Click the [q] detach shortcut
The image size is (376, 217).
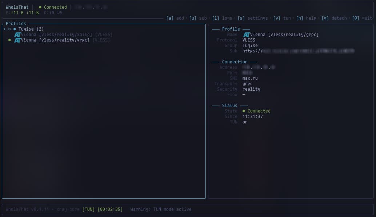334,18
